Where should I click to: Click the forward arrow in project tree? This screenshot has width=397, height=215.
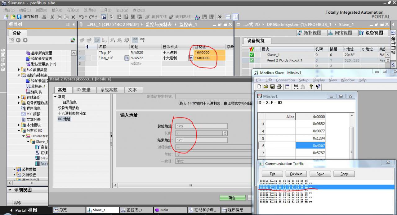click(x=25, y=40)
